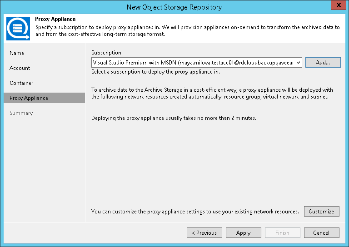This screenshot has height=247, width=349.
Task: Go to the Account step
Action: [20, 68]
